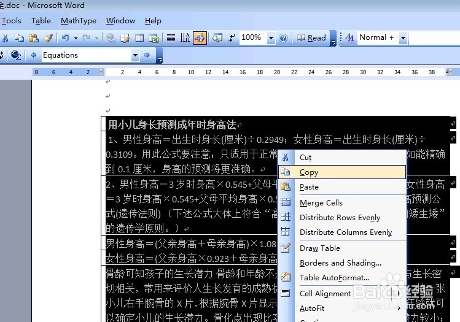This screenshot has width=460, height=322.
Task: Click the next equation right arrow
Action: pyautogui.click(x=147, y=55)
